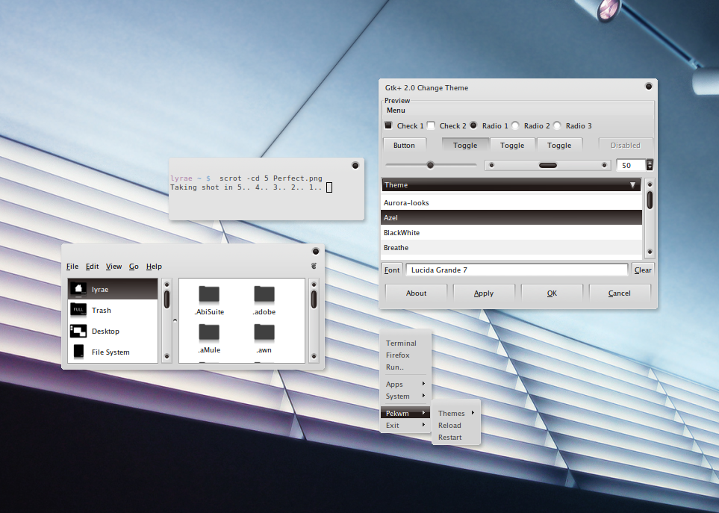
Task: Choose Firefox from the Pekwm menu
Action: (398, 355)
